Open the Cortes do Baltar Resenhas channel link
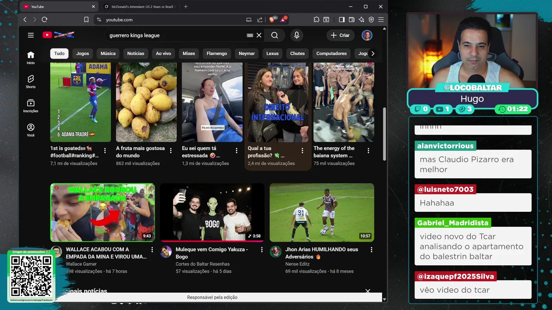The height and width of the screenshot is (310, 552). click(x=202, y=264)
